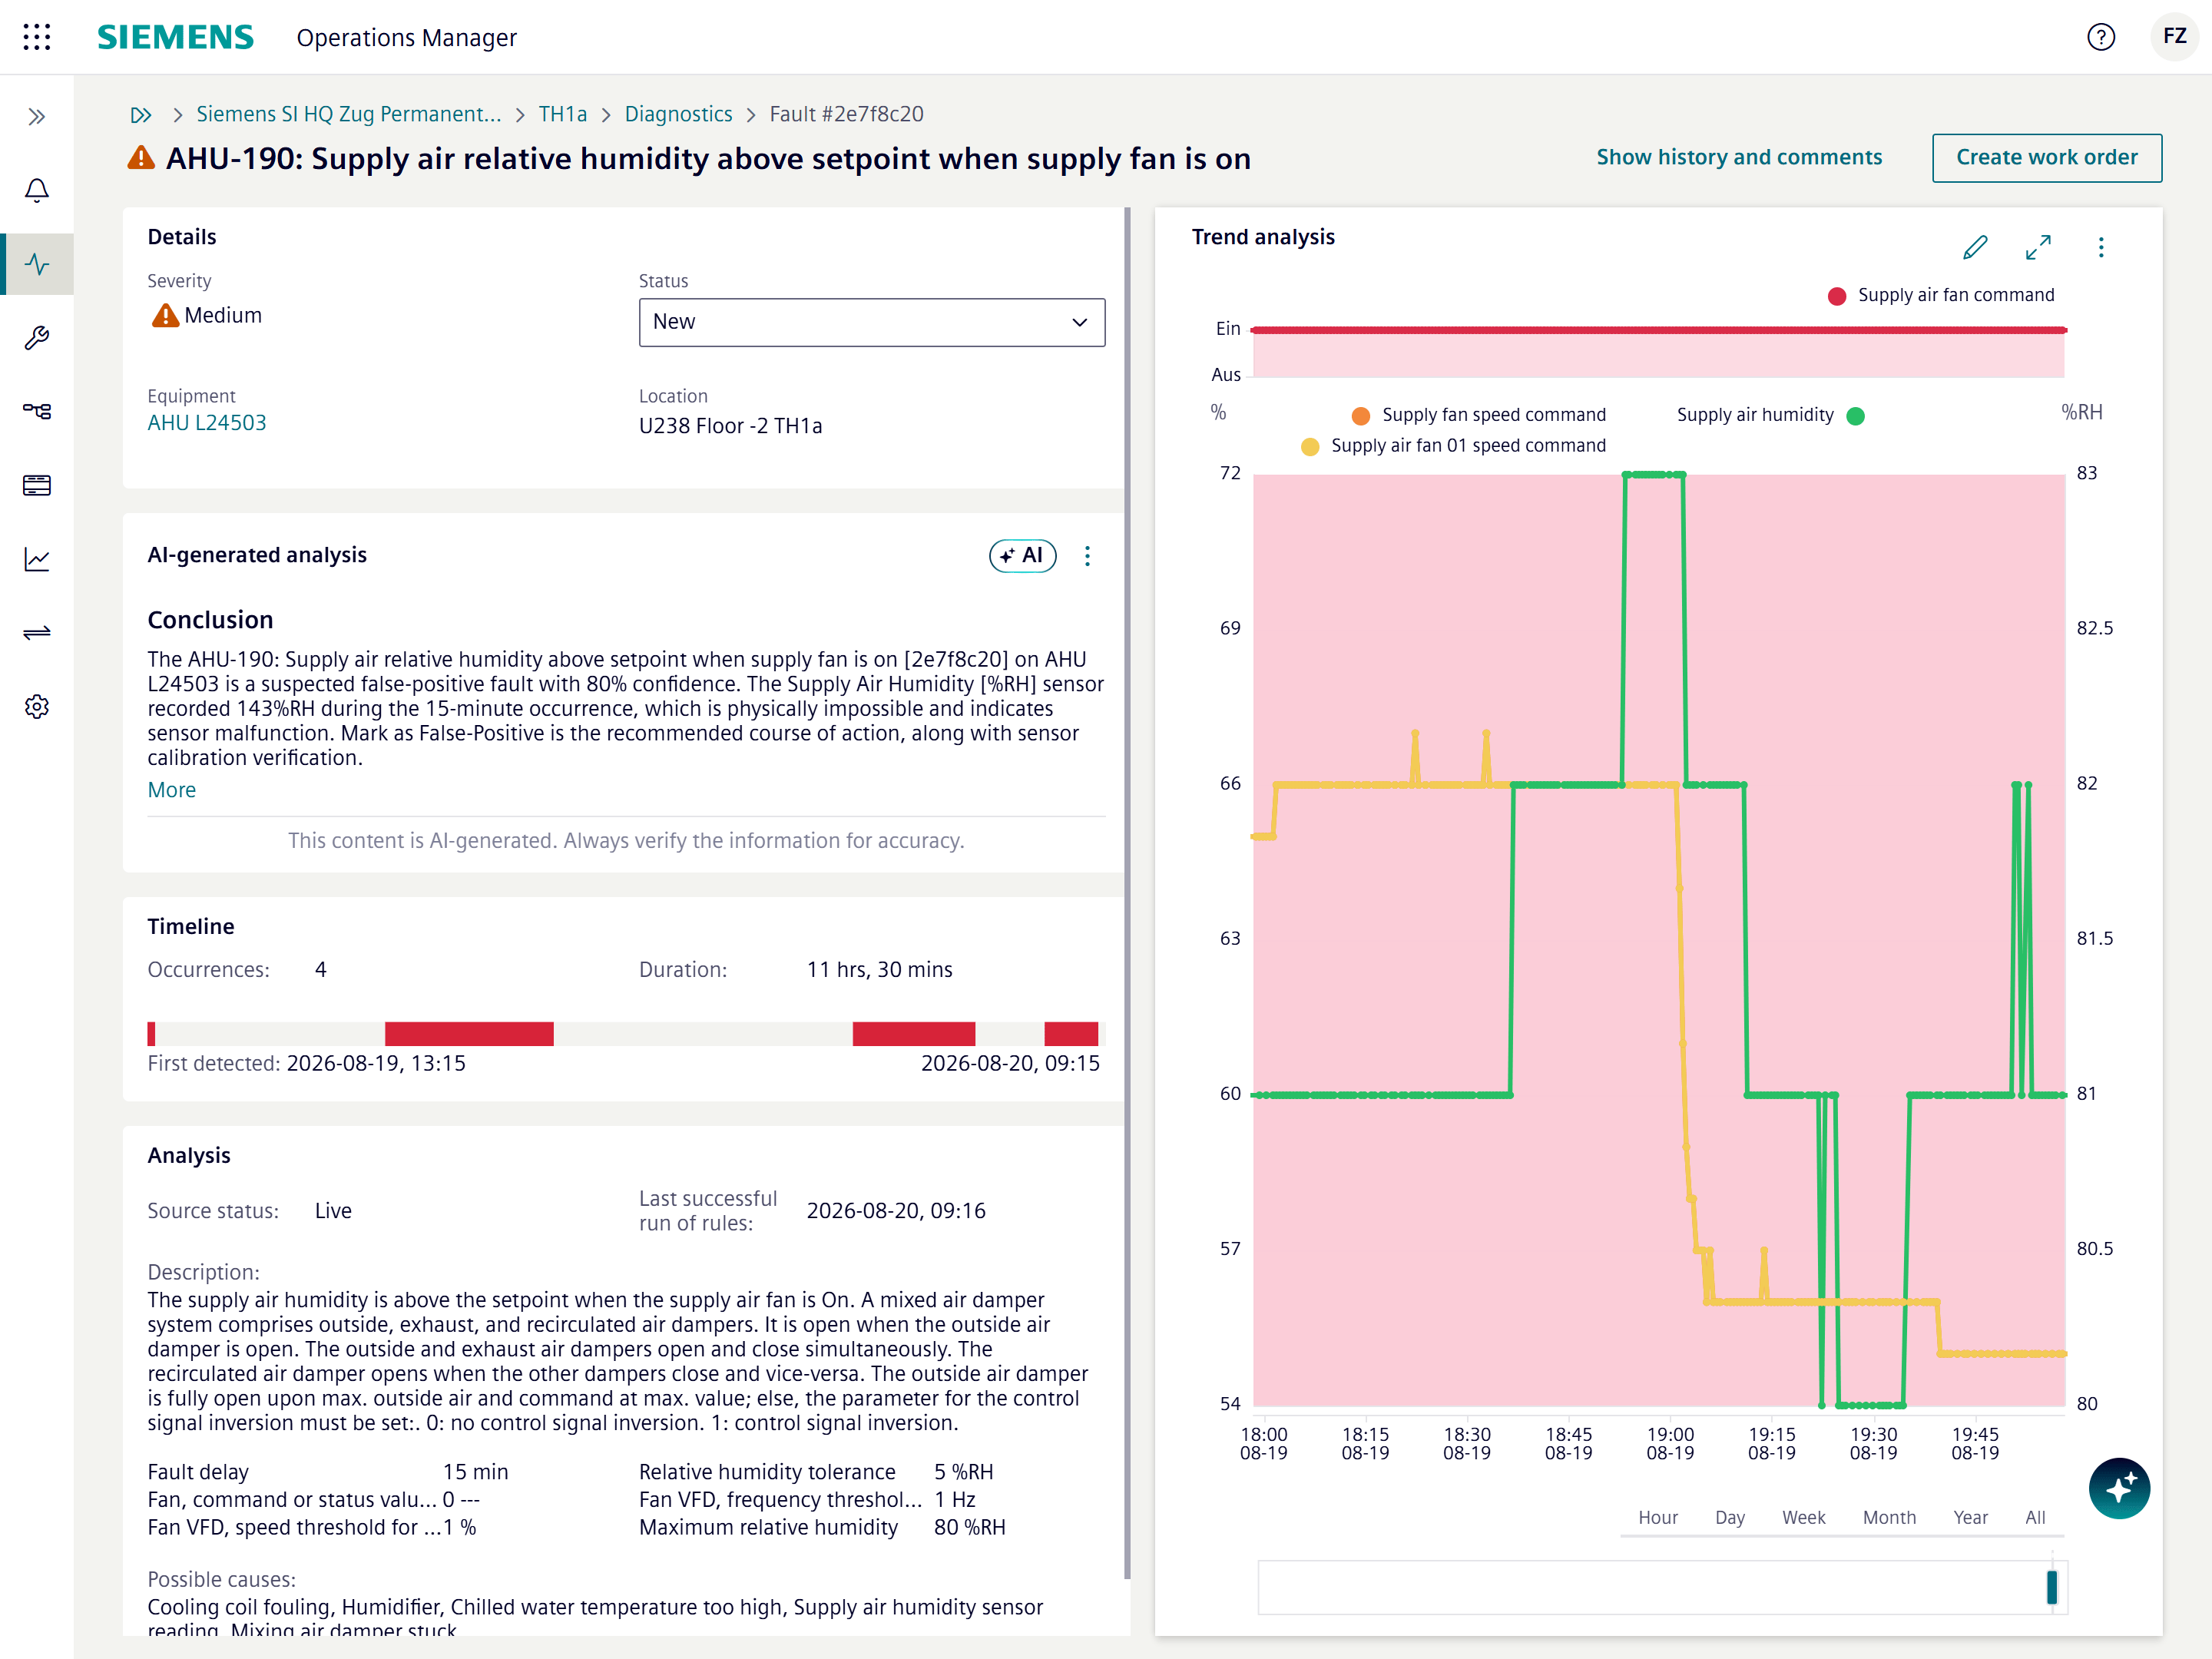
Task: Open the floating AI assistant button
Action: pyautogui.click(x=2119, y=1488)
